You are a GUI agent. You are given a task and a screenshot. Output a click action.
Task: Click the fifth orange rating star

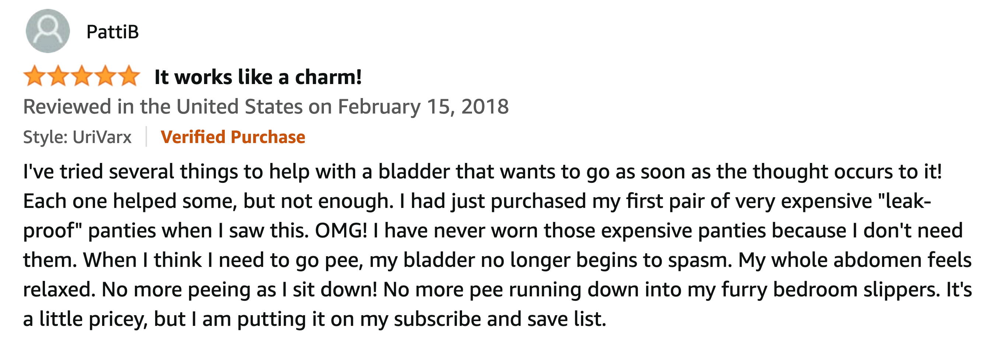128,76
